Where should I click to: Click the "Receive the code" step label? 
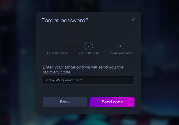(89, 53)
